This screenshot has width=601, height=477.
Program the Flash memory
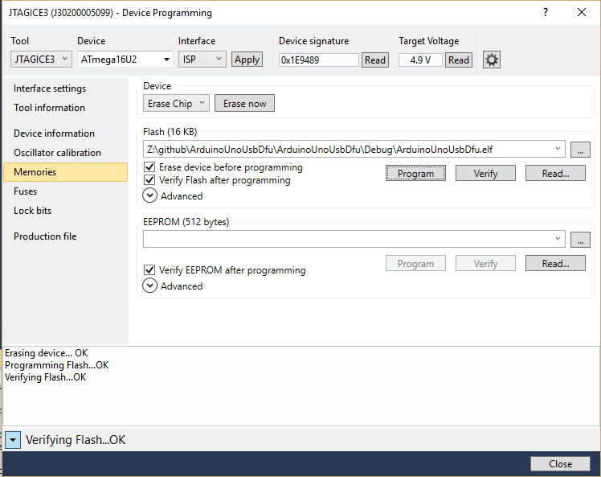click(x=415, y=174)
